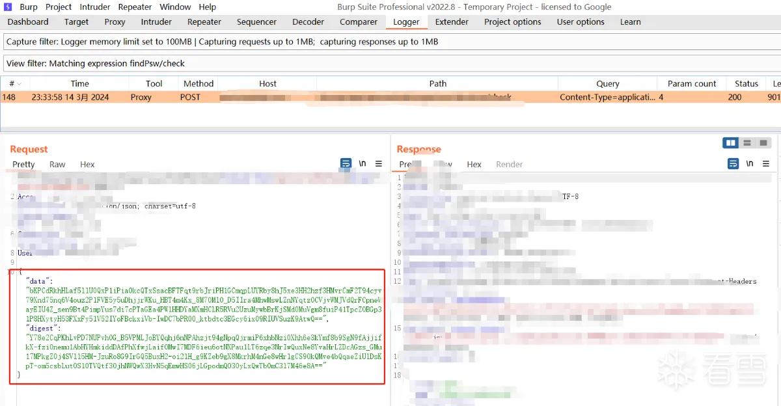
Task: Open the Intruder menu in menu bar
Action: [95, 7]
